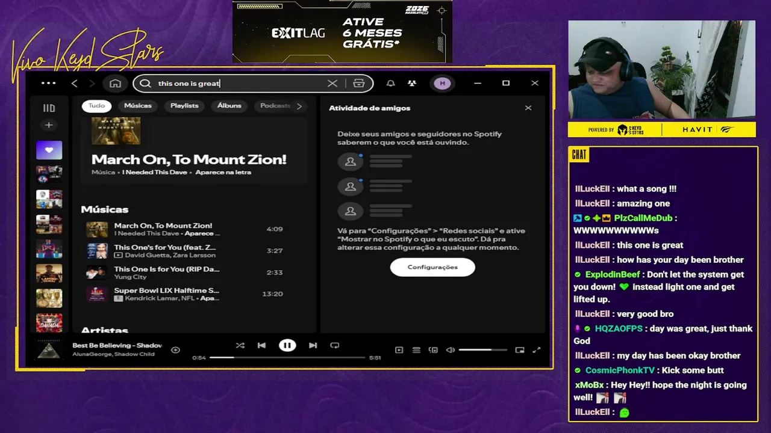The width and height of the screenshot is (771, 433).
Task: Go back with the left arrow
Action: [75, 84]
